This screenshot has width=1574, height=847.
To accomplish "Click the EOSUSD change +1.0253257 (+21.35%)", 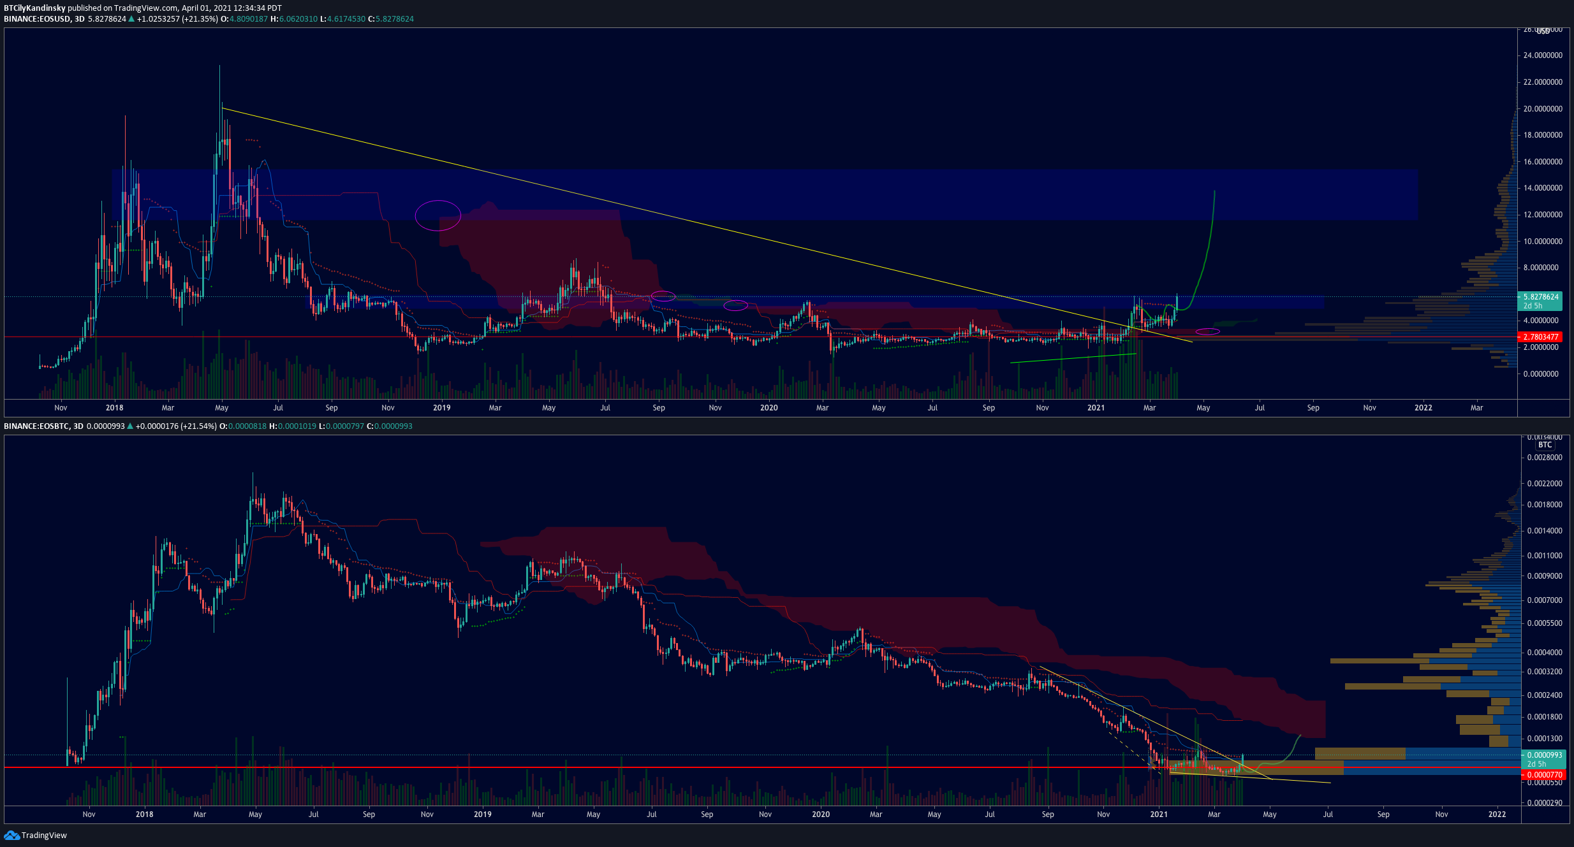I will [x=177, y=19].
